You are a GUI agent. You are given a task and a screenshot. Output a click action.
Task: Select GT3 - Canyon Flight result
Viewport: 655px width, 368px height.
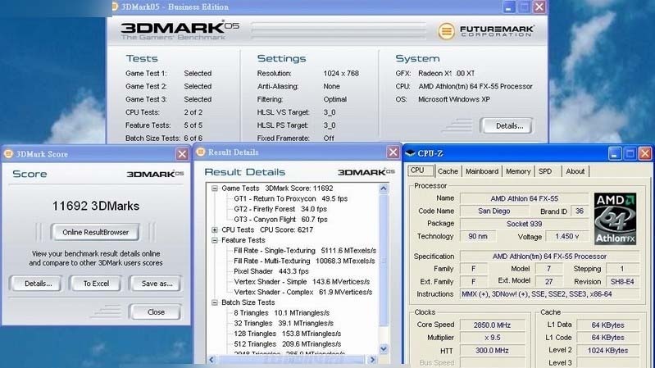click(280, 220)
